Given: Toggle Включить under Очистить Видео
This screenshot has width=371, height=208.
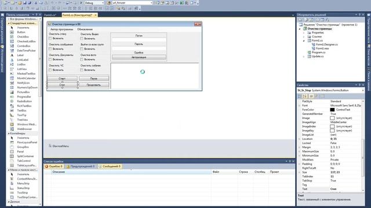Looking at the screenshot, I should [x=82, y=38].
